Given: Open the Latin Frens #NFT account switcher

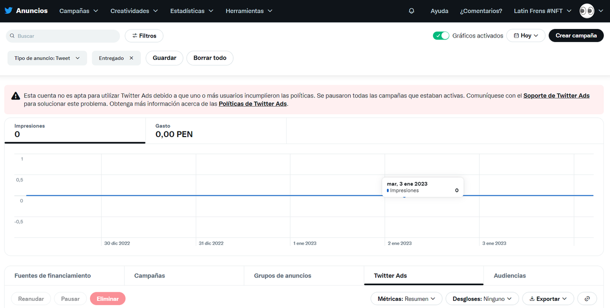Looking at the screenshot, I should coord(543,11).
